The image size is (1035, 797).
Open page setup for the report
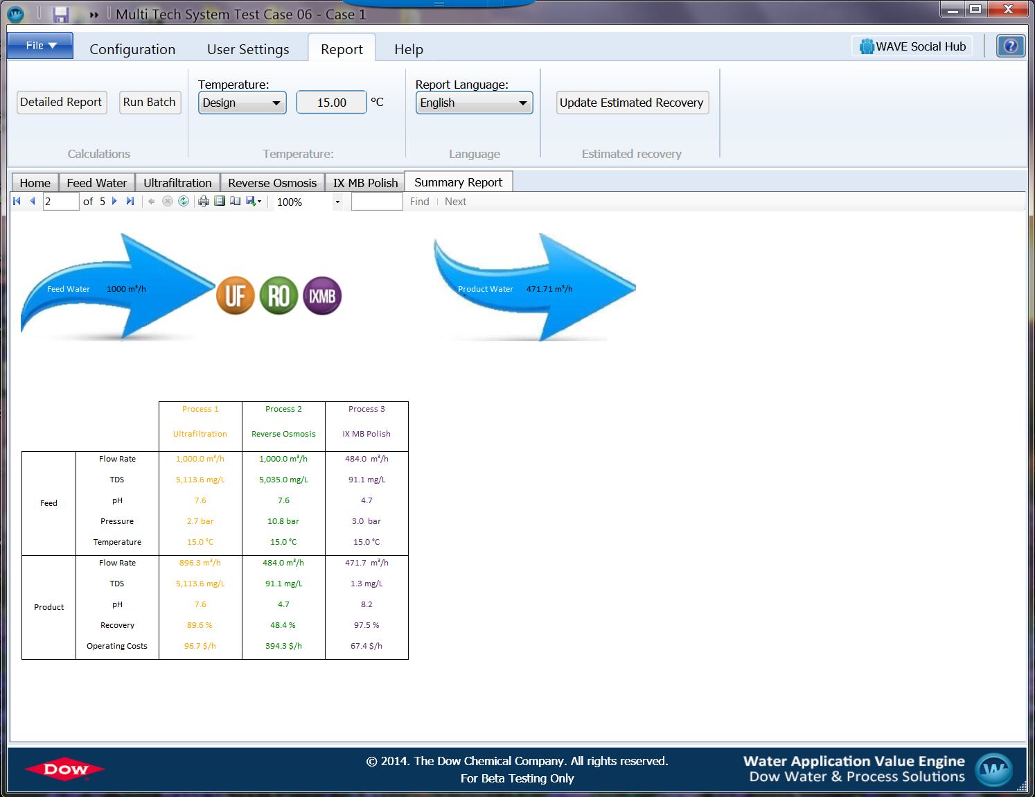pyautogui.click(x=236, y=202)
